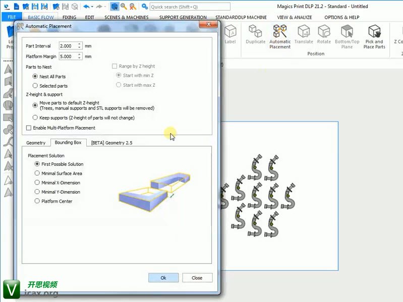Click the Close button in dialog
The width and height of the screenshot is (403, 302).
click(x=197, y=278)
